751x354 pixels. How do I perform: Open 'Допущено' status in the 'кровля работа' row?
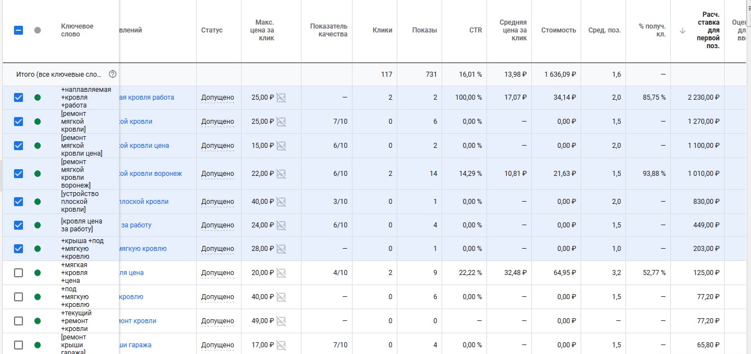pos(217,97)
